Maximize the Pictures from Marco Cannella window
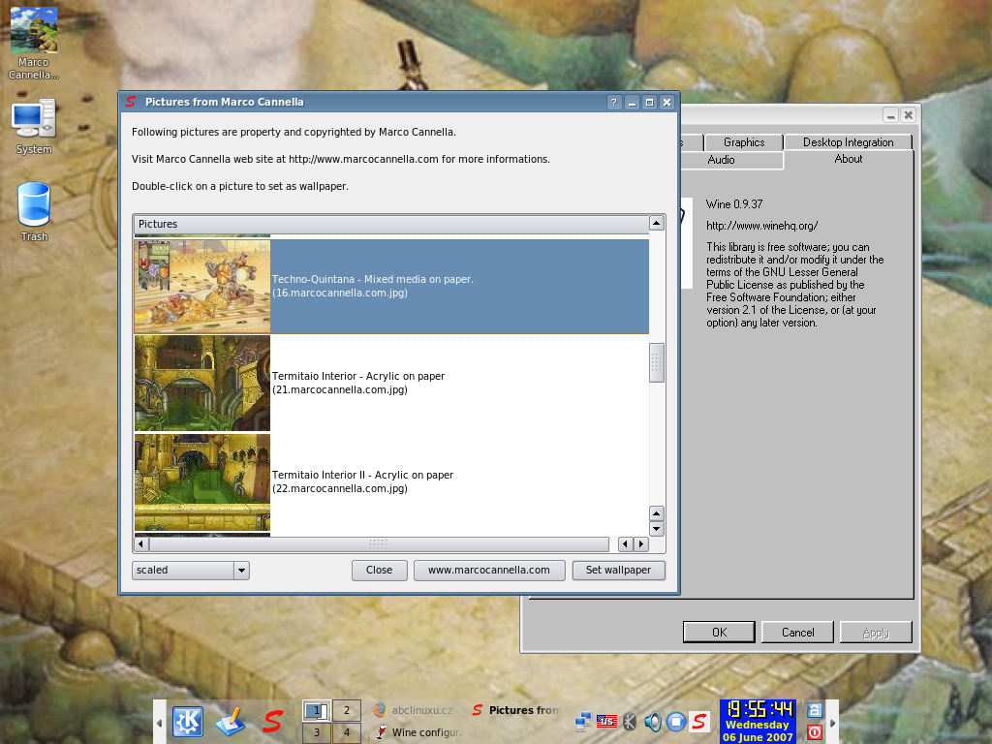Screen dimensions: 992x744 [649, 103]
